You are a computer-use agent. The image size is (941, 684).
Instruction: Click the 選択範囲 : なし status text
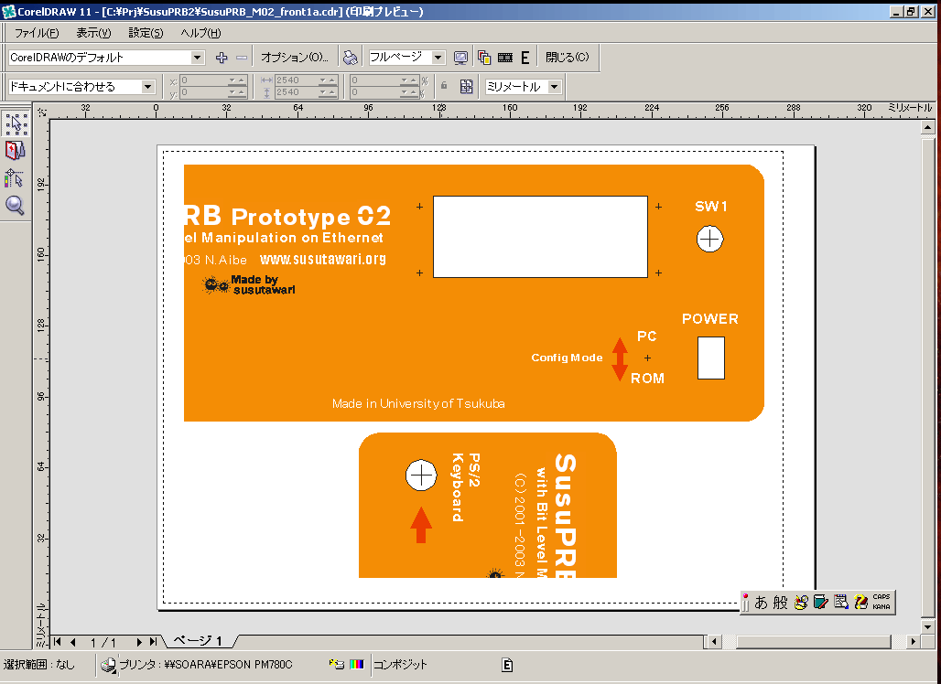tap(39, 664)
